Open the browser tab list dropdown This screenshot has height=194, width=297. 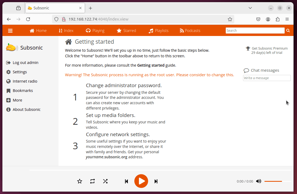[250, 8]
